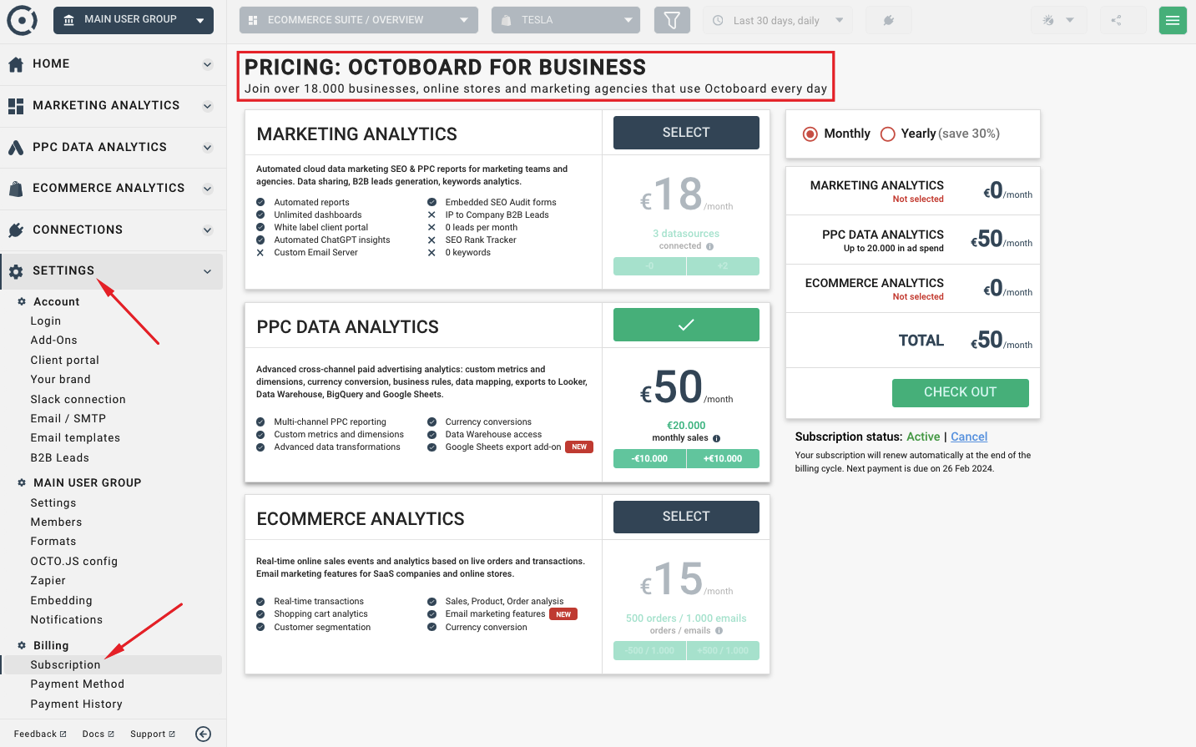Click the gear icon next to MAIN USER GROUP

(22, 482)
